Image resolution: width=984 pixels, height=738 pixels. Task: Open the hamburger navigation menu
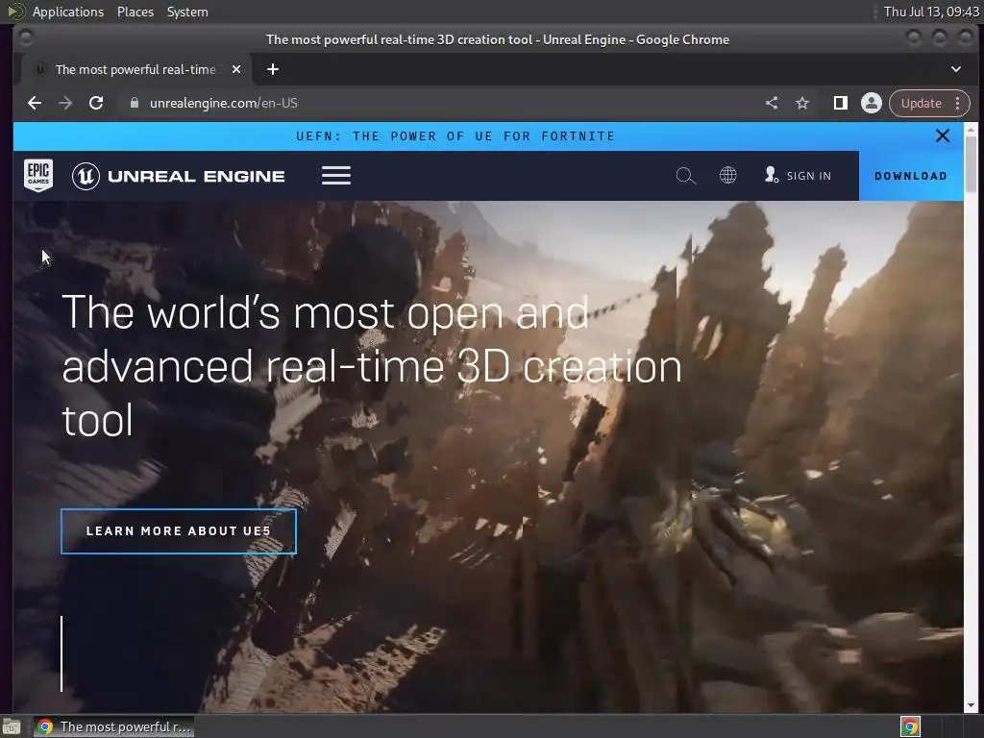(x=336, y=176)
